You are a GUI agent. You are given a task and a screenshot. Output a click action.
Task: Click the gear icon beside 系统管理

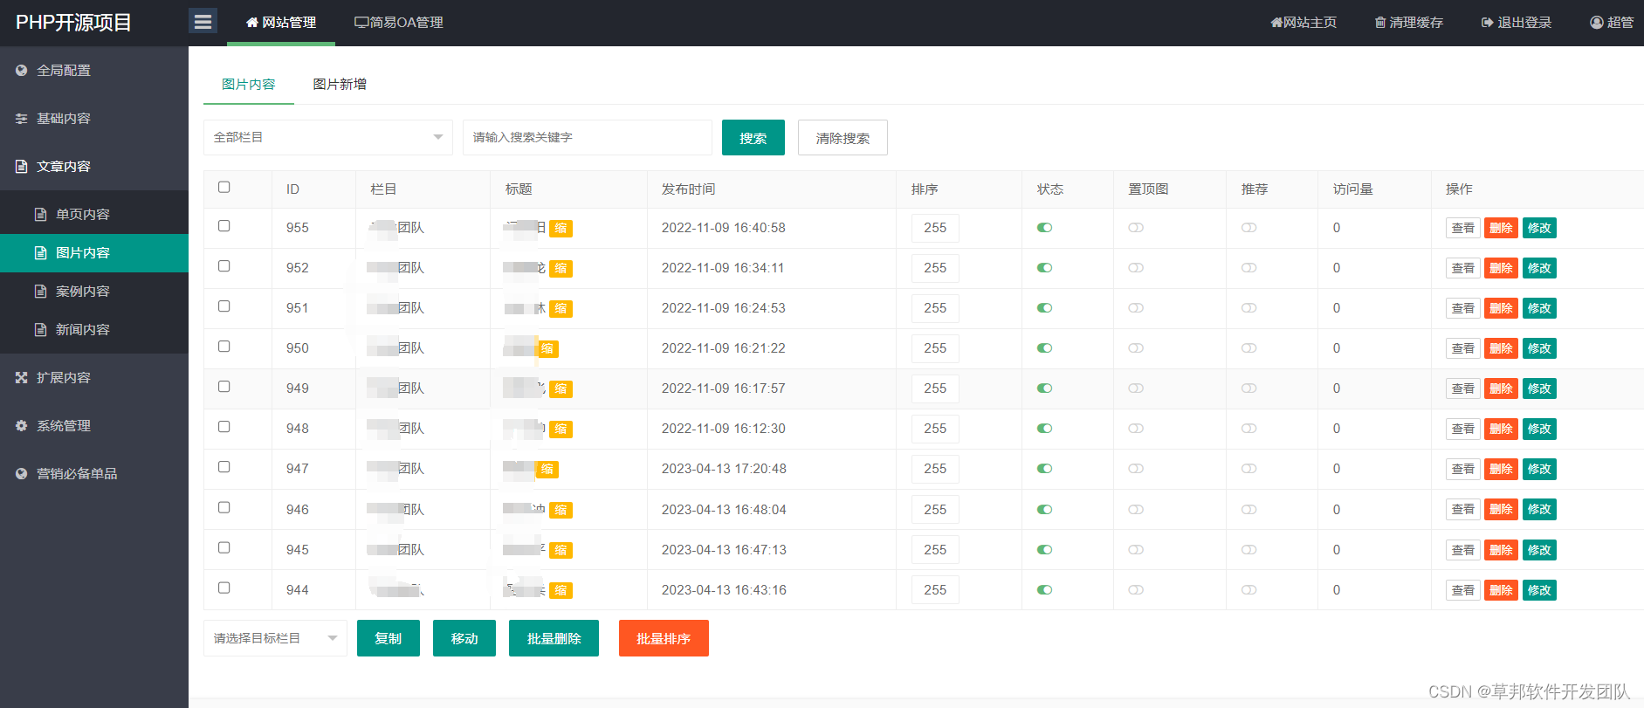pyautogui.click(x=22, y=426)
